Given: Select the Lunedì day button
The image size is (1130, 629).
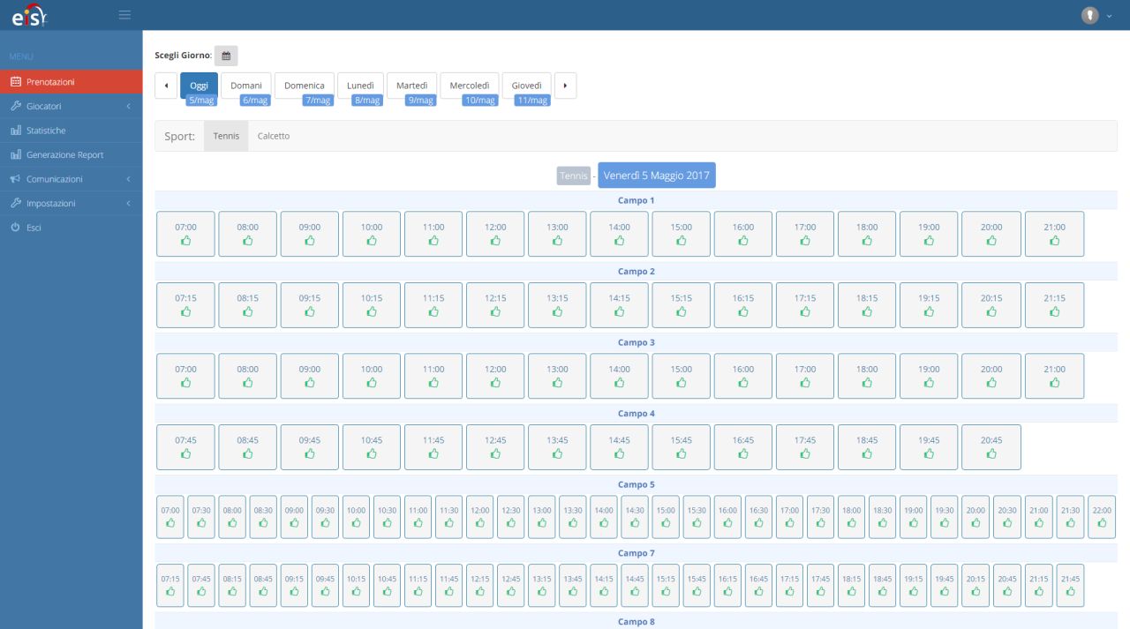Looking at the screenshot, I should [360, 86].
